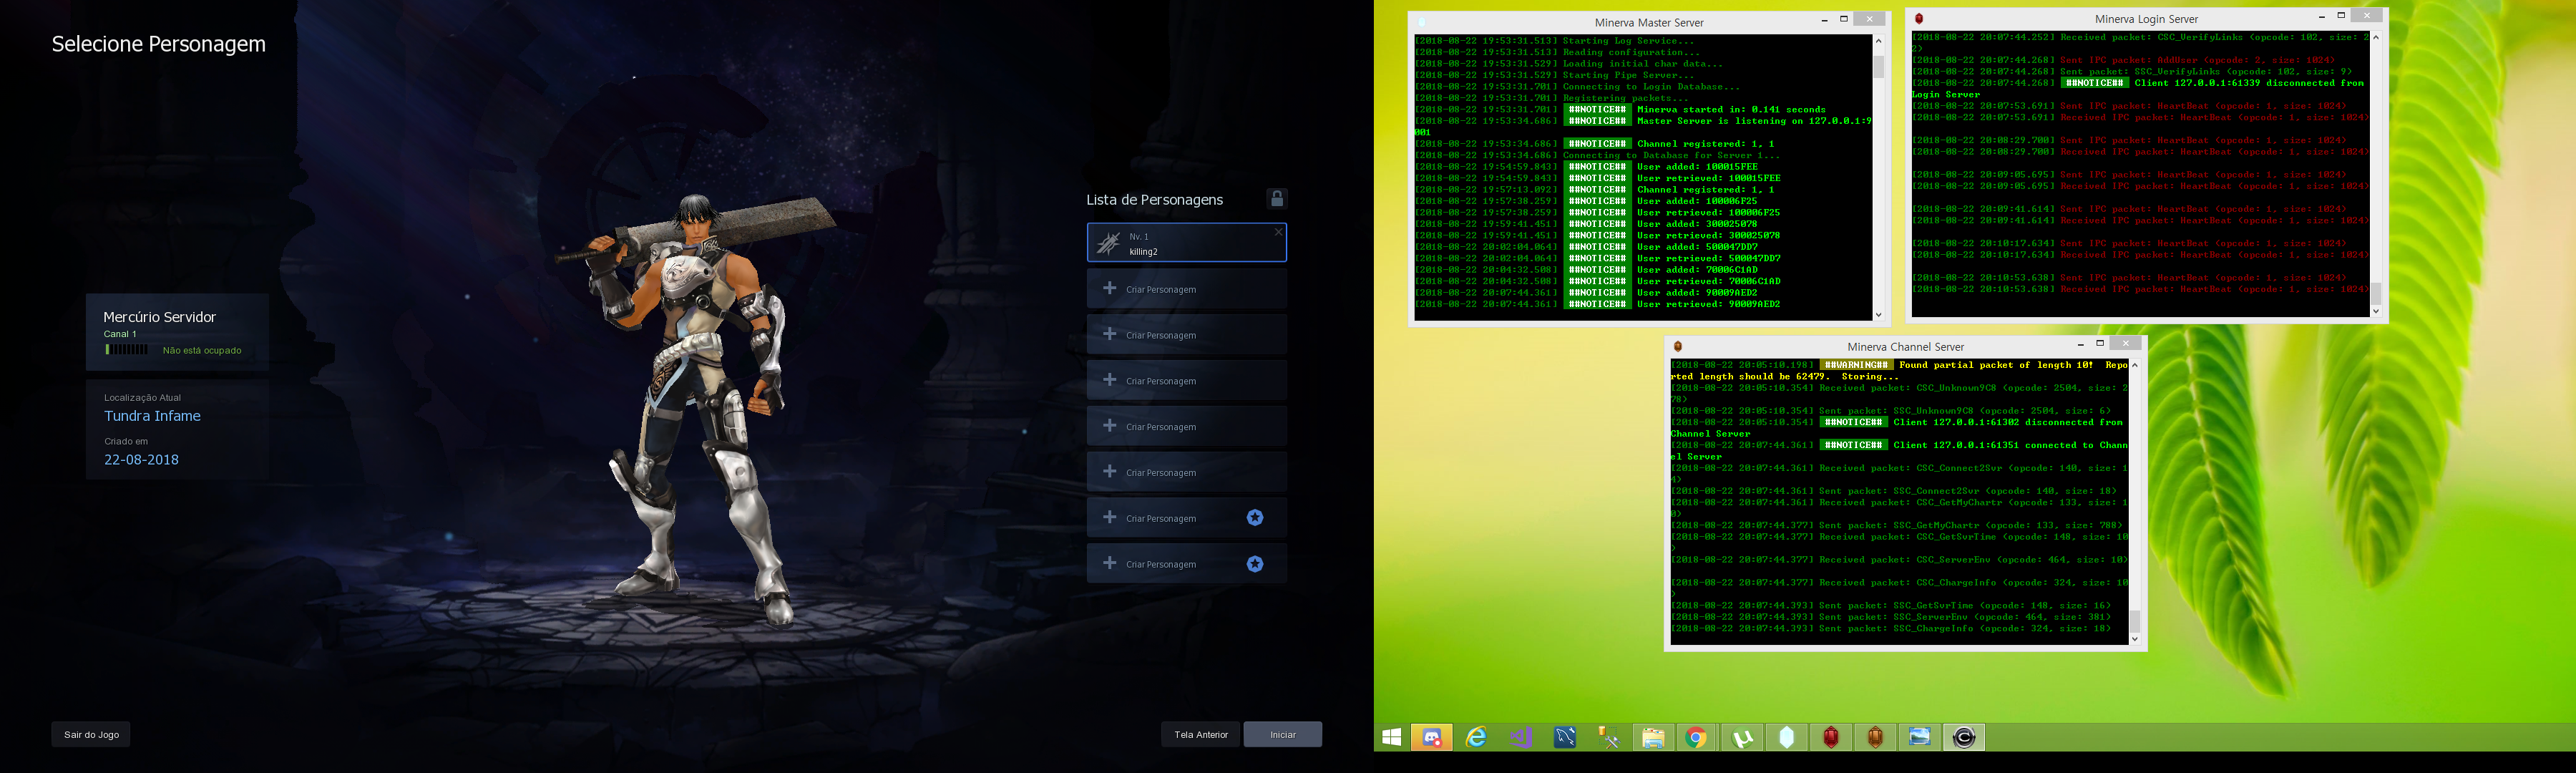The height and width of the screenshot is (773, 2576).
Task: Open Discord from the taskbar
Action: click(1432, 738)
